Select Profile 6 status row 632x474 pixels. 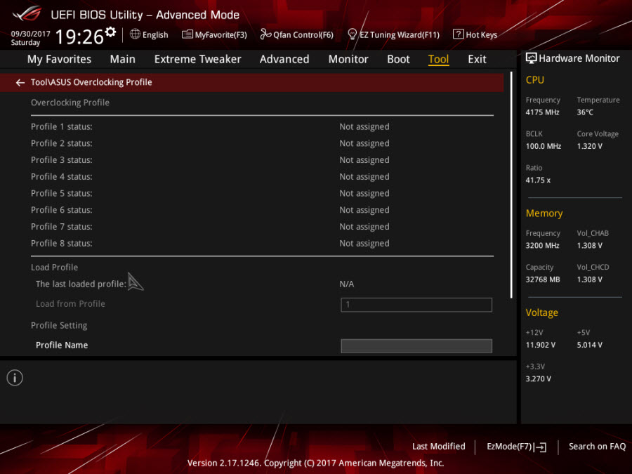[262, 210]
